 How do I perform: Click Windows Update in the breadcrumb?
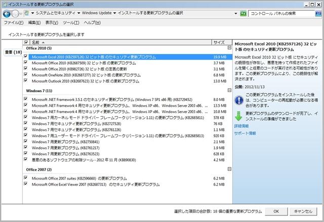coord(97,13)
